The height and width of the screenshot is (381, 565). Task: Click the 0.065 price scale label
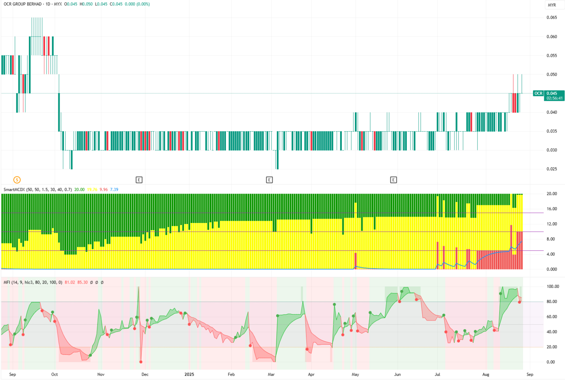tap(552, 18)
